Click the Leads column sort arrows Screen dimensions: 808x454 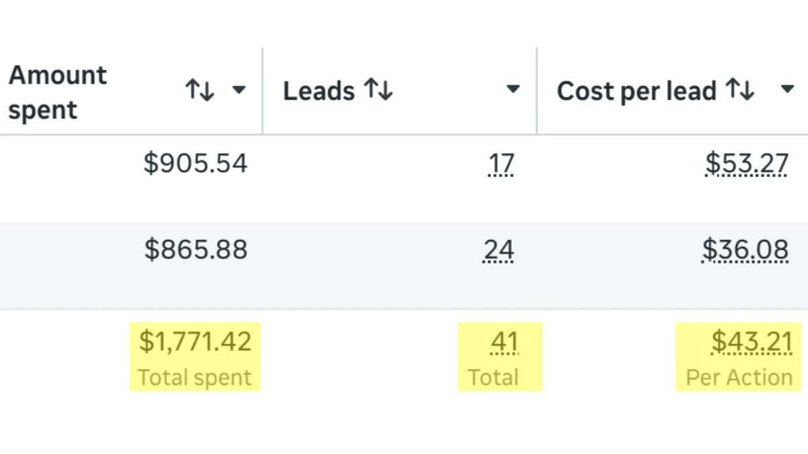(x=378, y=90)
